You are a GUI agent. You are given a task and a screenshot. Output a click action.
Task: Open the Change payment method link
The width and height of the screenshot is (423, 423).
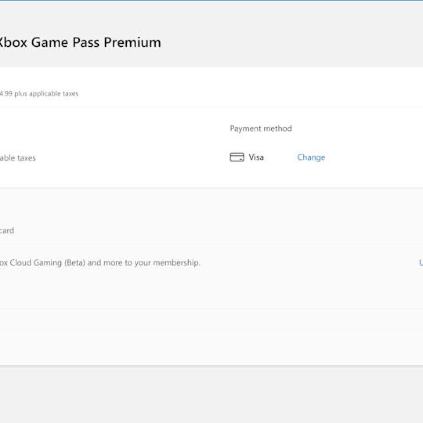pyautogui.click(x=311, y=157)
